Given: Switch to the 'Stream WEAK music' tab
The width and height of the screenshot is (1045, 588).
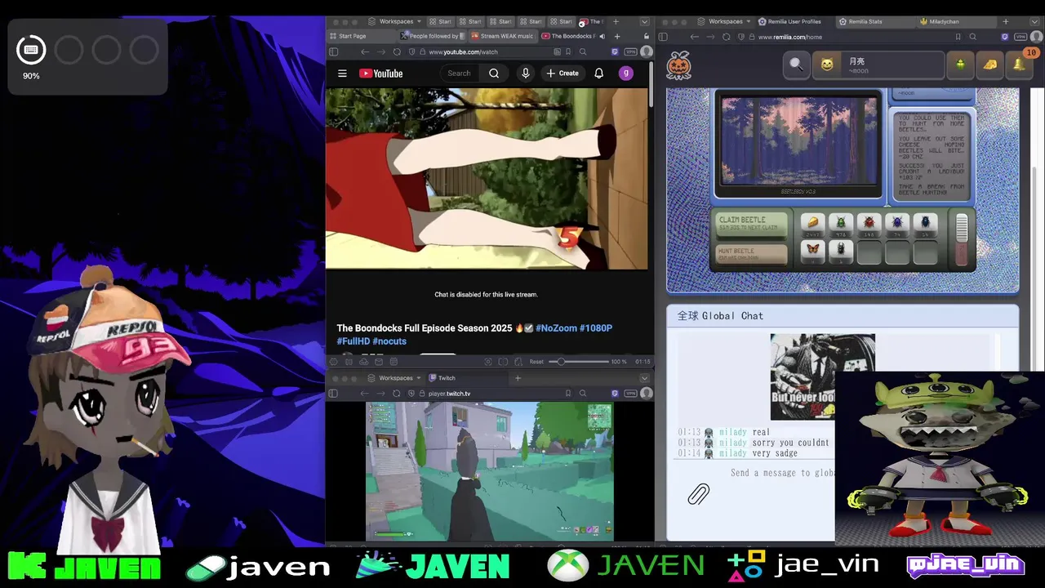Looking at the screenshot, I should 502,36.
